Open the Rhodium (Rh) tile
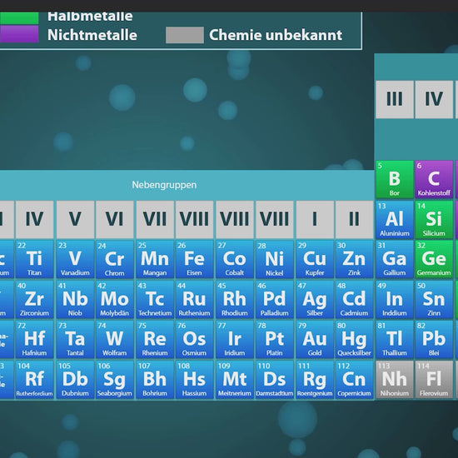 click(x=235, y=300)
